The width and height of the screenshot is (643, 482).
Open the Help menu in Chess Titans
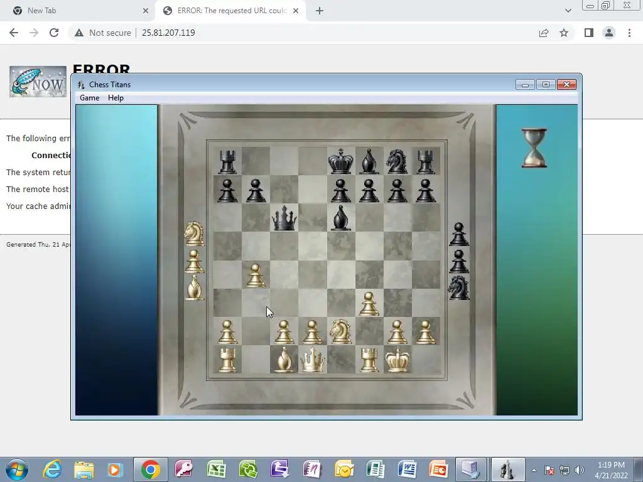tap(116, 97)
